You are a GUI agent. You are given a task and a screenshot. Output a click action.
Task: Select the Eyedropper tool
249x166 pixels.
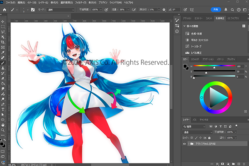(x=3, y=53)
